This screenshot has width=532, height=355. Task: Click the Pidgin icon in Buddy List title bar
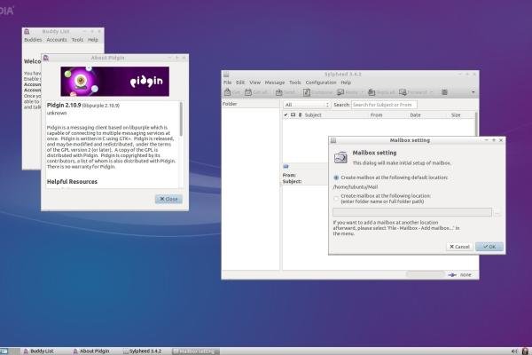[27, 32]
